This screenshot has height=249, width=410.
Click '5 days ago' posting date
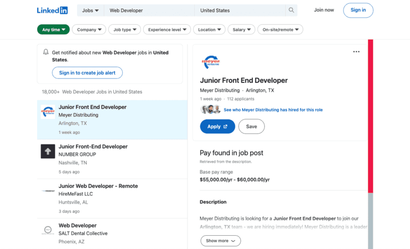pyautogui.click(x=69, y=172)
